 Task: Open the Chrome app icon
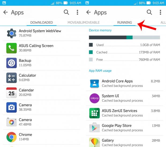12,137
